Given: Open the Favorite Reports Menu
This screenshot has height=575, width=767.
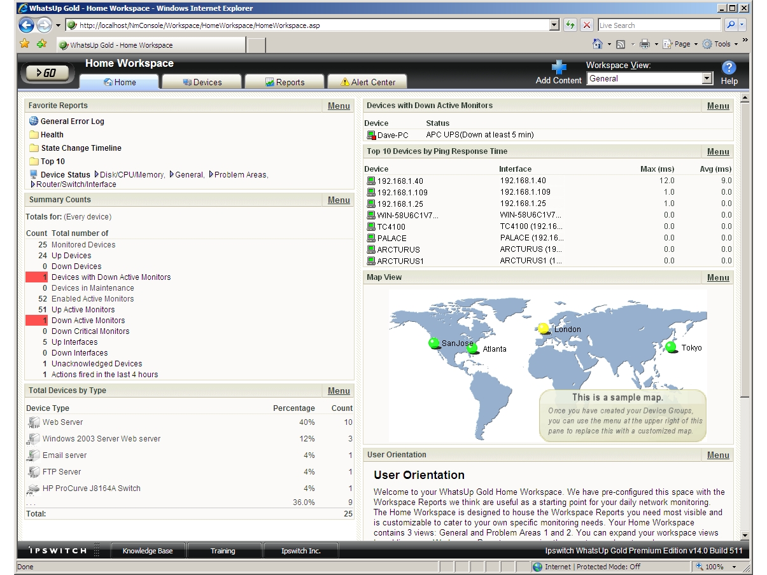Looking at the screenshot, I should tap(339, 106).
